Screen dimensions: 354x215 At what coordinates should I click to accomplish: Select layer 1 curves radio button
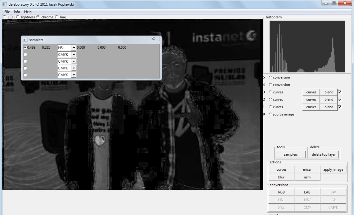(x=271, y=107)
